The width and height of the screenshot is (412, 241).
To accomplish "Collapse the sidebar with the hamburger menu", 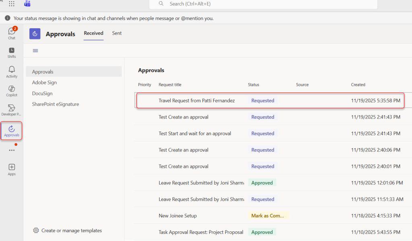I will (x=35, y=51).
